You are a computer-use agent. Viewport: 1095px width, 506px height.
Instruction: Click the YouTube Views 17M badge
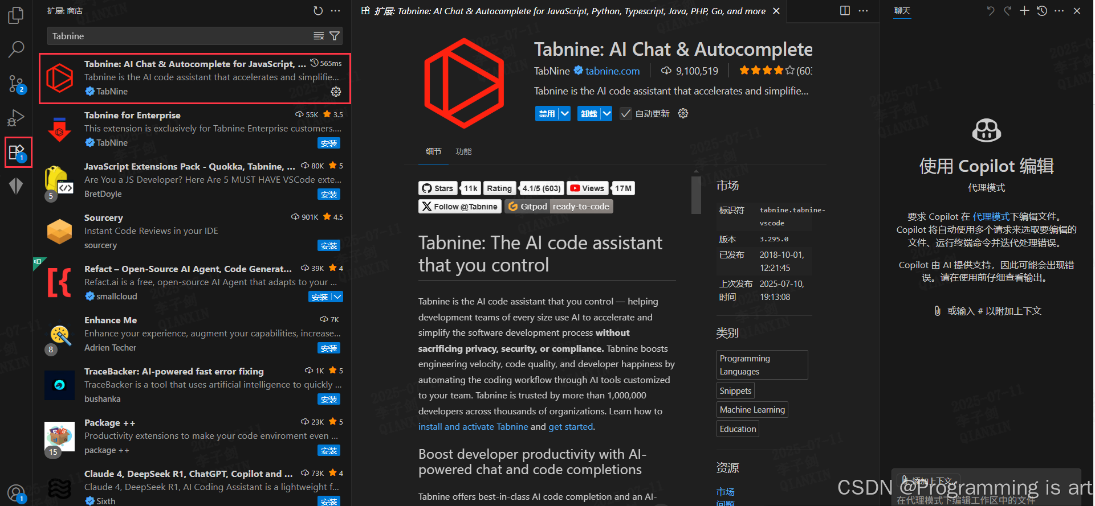coord(601,188)
